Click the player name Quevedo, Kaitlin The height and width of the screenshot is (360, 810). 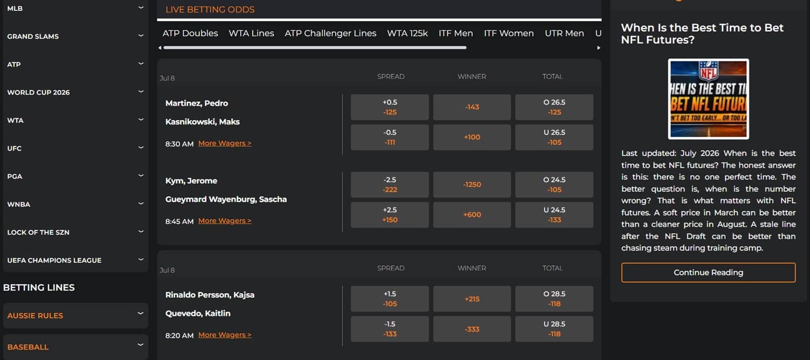click(198, 314)
